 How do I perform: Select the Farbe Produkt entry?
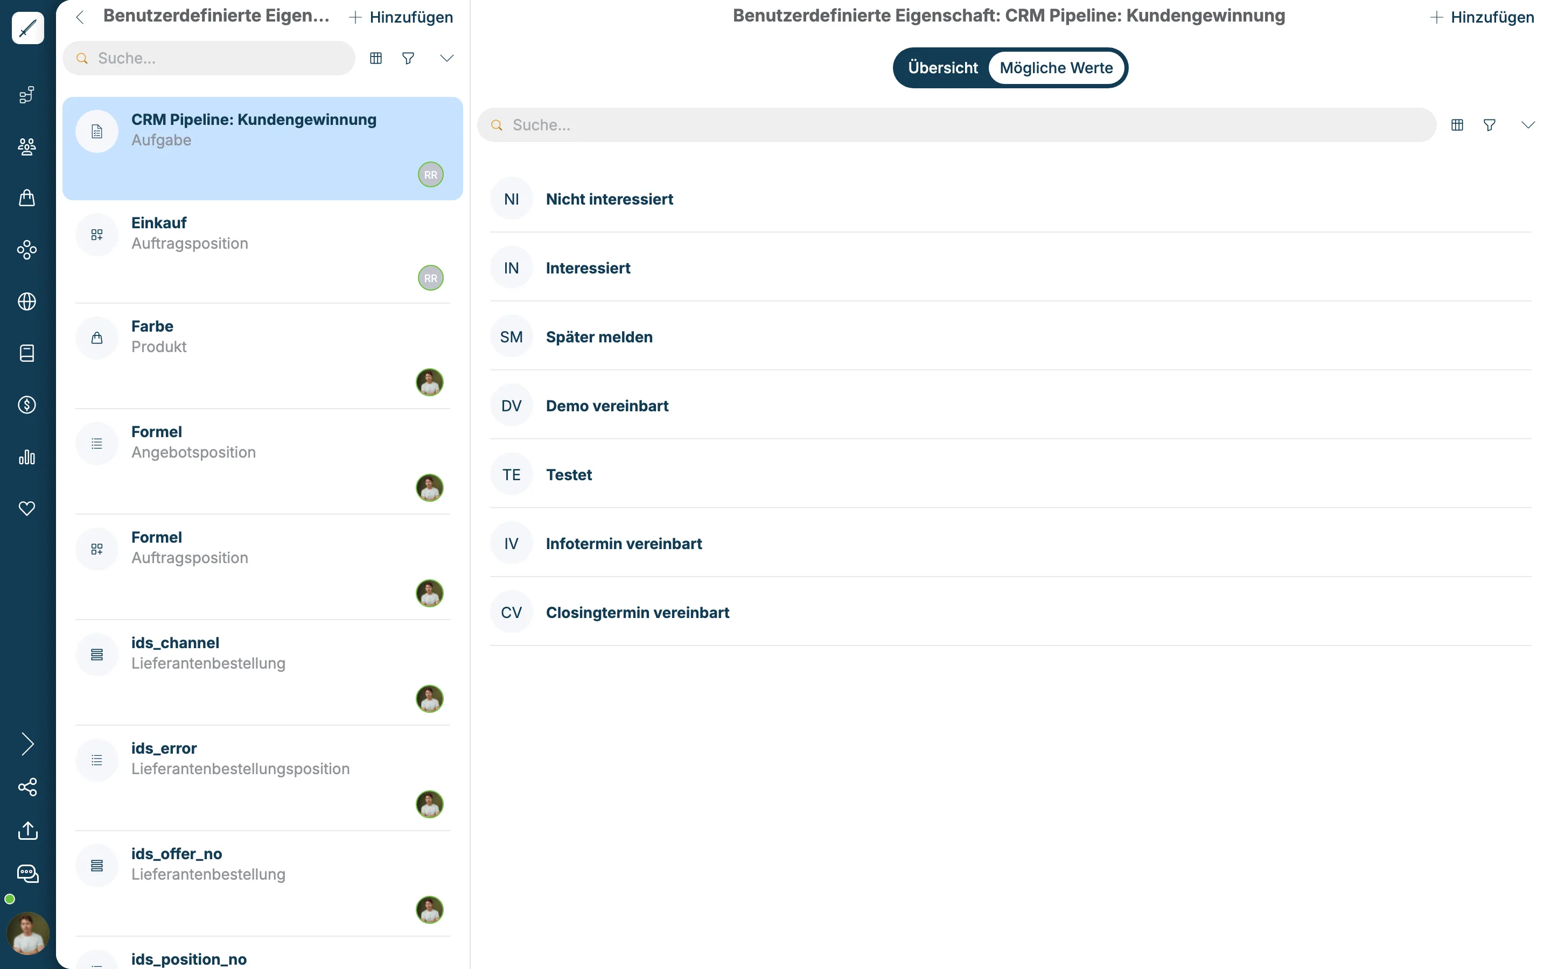[263, 356]
